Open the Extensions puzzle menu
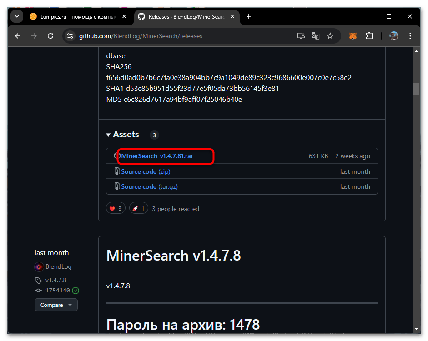Viewport: 428px width, 341px height. point(369,36)
